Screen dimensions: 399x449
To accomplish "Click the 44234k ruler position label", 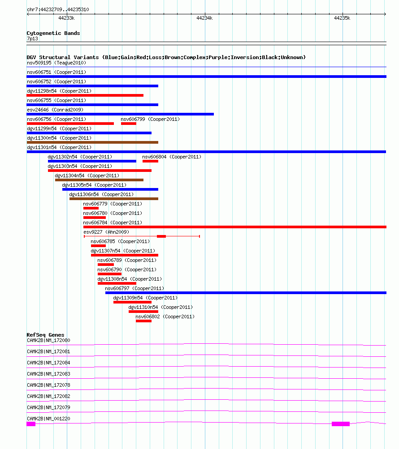I will pos(204,18).
